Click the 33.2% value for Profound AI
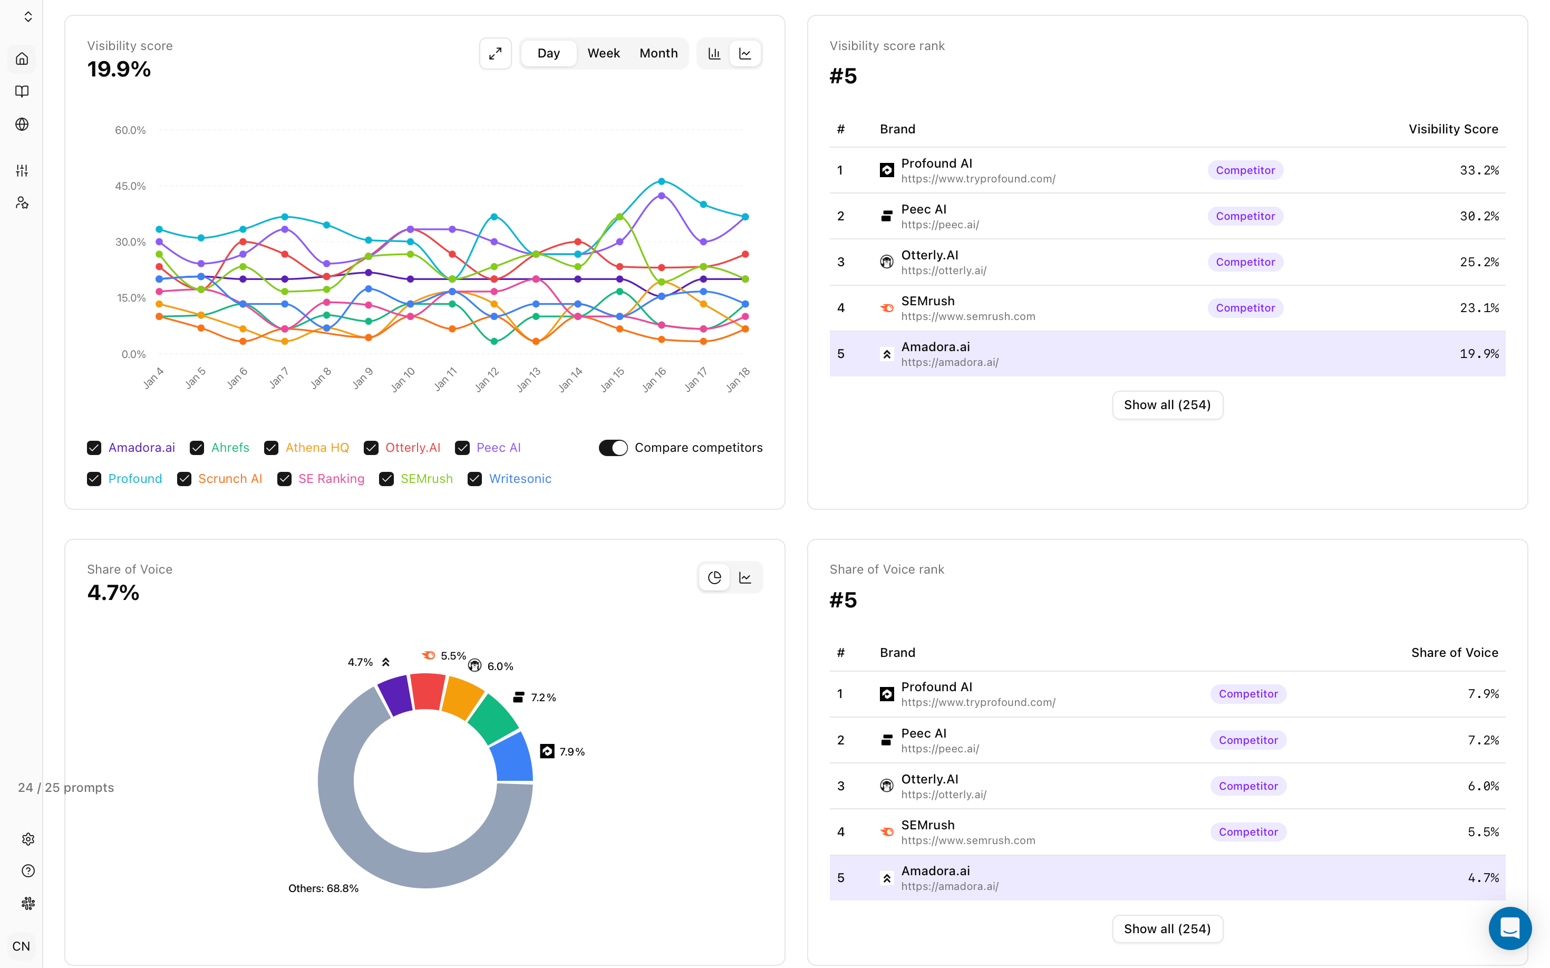Viewport: 1550px width, 968px height. coord(1479,170)
